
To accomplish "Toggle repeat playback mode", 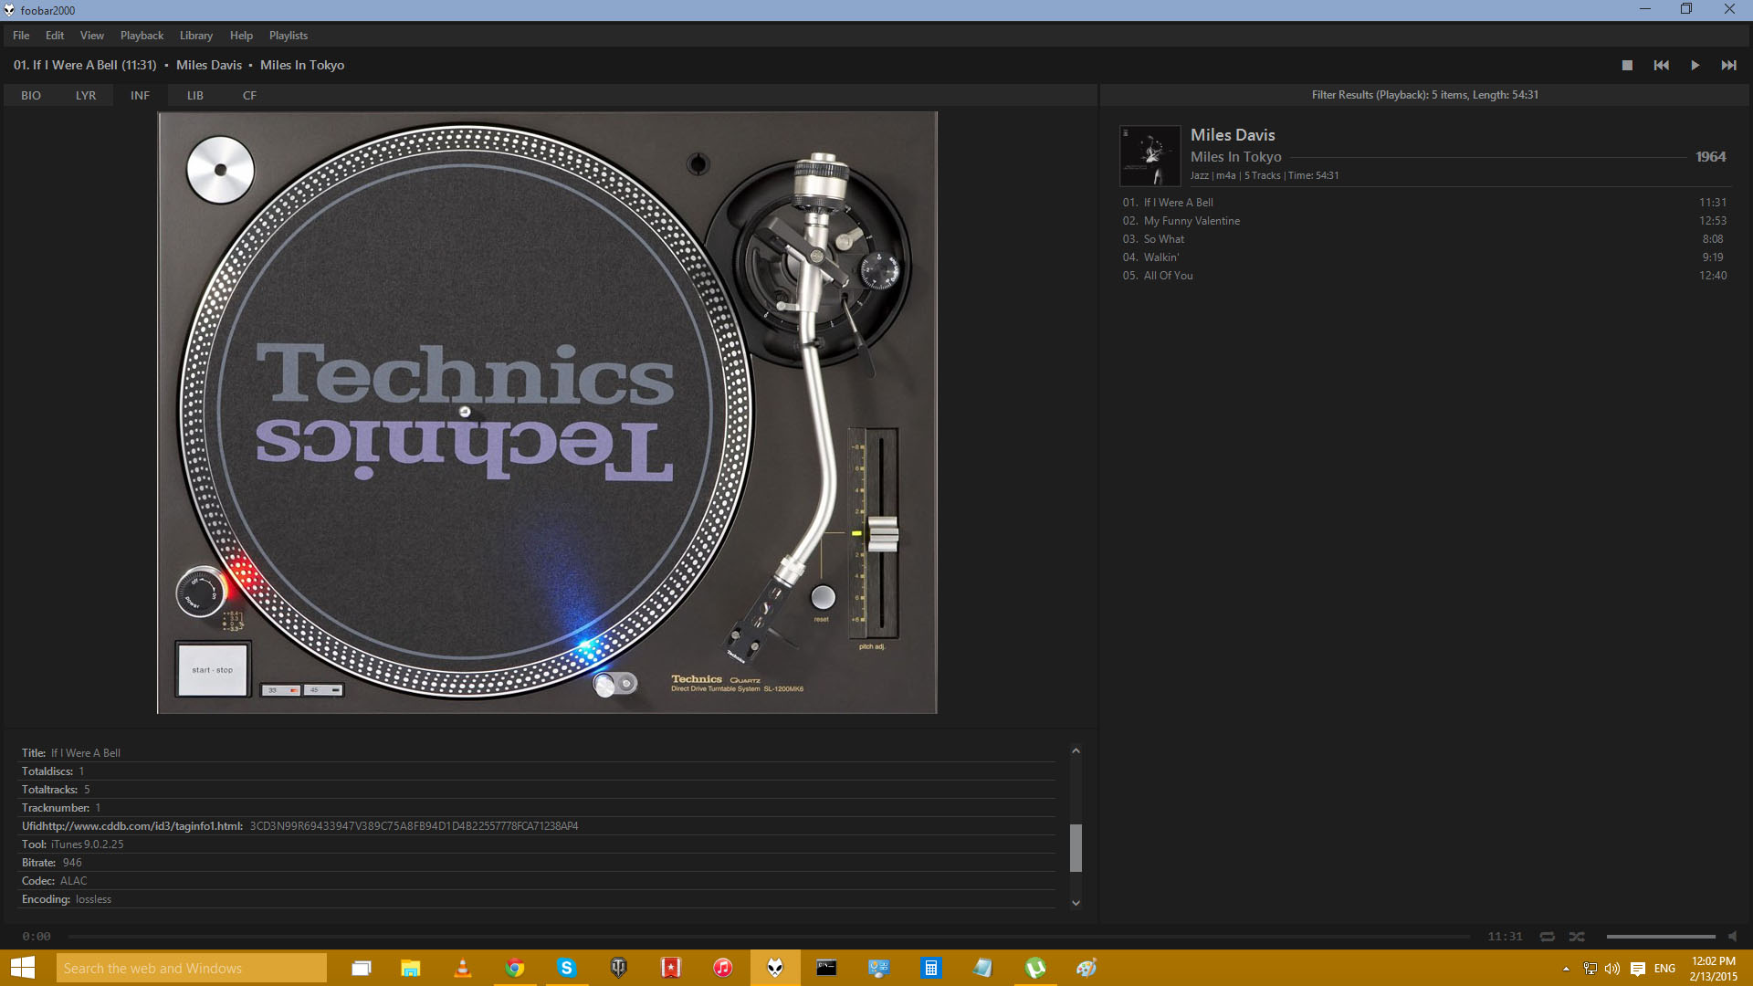I will click(x=1547, y=936).
